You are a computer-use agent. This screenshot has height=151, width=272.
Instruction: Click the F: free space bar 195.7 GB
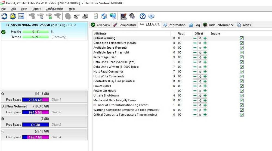36,137
